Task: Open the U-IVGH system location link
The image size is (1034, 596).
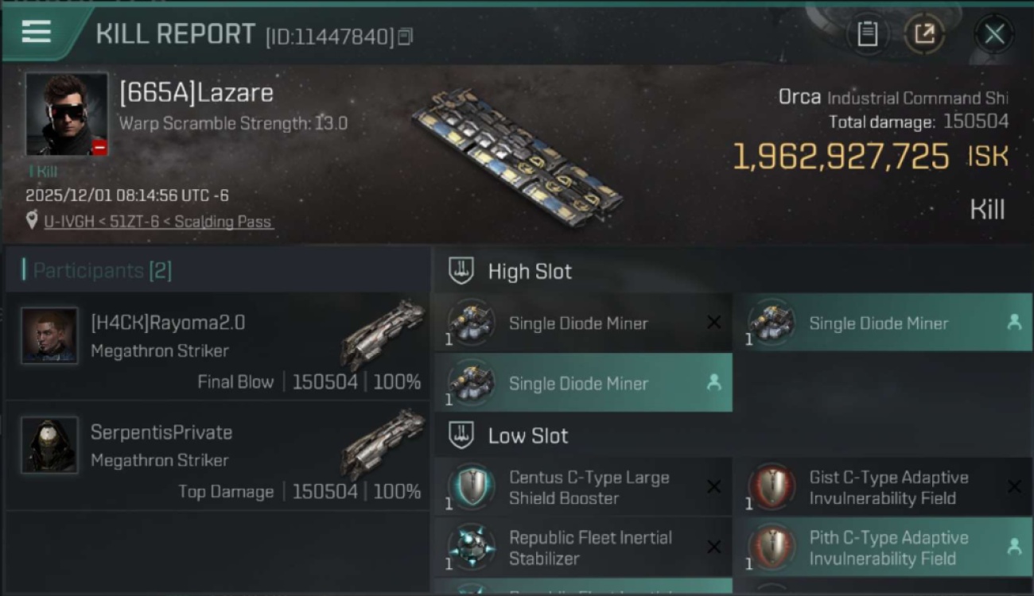Action: (158, 222)
